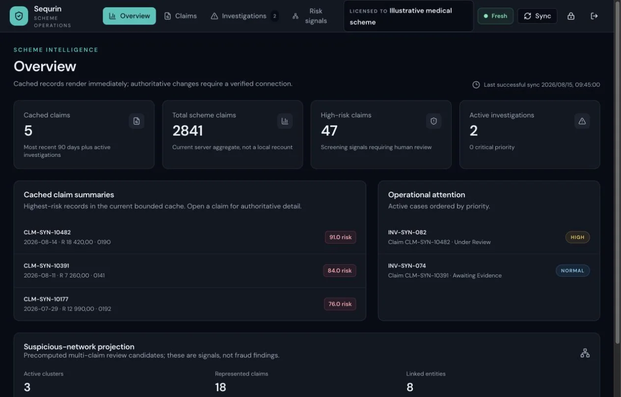The width and height of the screenshot is (621, 397).
Task: Select the Total scheme claims card
Action: coord(233,135)
